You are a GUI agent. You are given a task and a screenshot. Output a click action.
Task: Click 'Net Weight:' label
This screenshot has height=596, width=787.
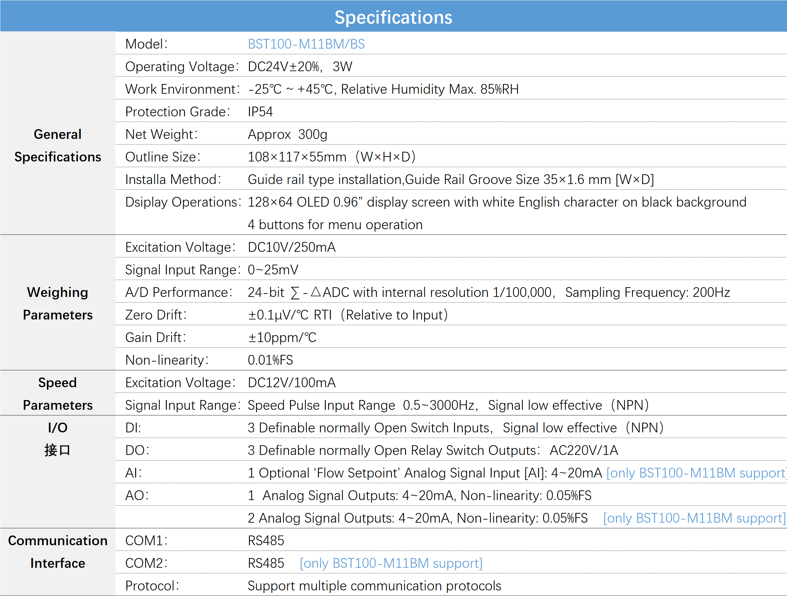(161, 134)
